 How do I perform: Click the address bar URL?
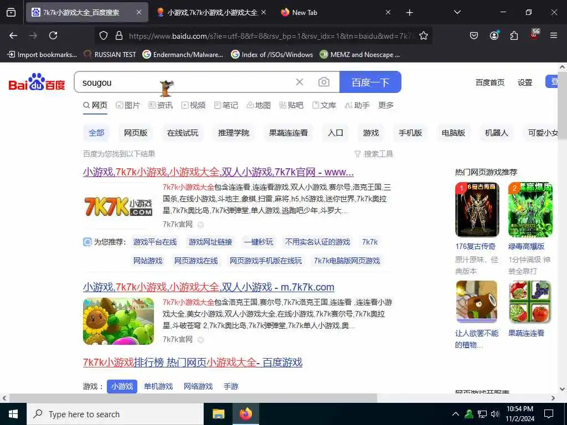tap(270, 36)
